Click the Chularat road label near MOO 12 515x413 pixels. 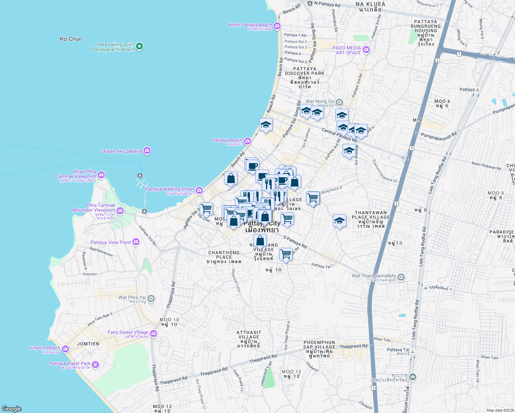click(x=312, y=366)
